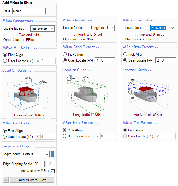Click the Add MBox to BBox button
Image resolution: width=178 pixels, height=186 pixels.
tap(32, 180)
